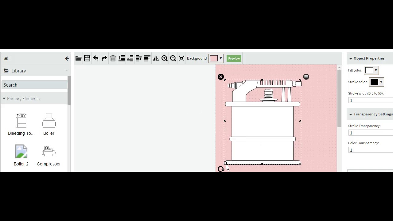Remove object via black X handle
This screenshot has width=393, height=221.
[221, 77]
